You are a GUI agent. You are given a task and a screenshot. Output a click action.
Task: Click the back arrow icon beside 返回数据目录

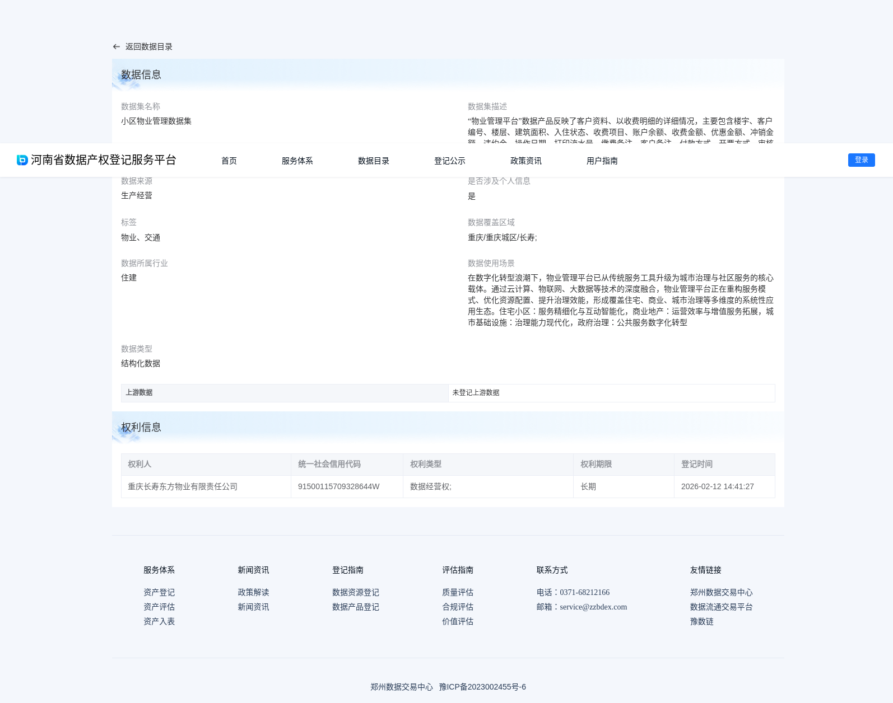pos(117,47)
